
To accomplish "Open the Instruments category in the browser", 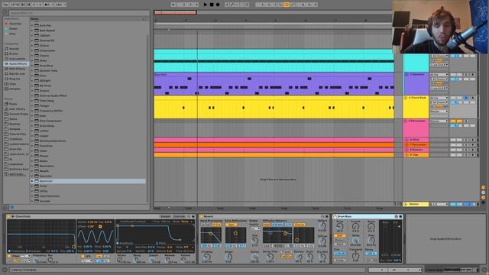I will [15, 59].
